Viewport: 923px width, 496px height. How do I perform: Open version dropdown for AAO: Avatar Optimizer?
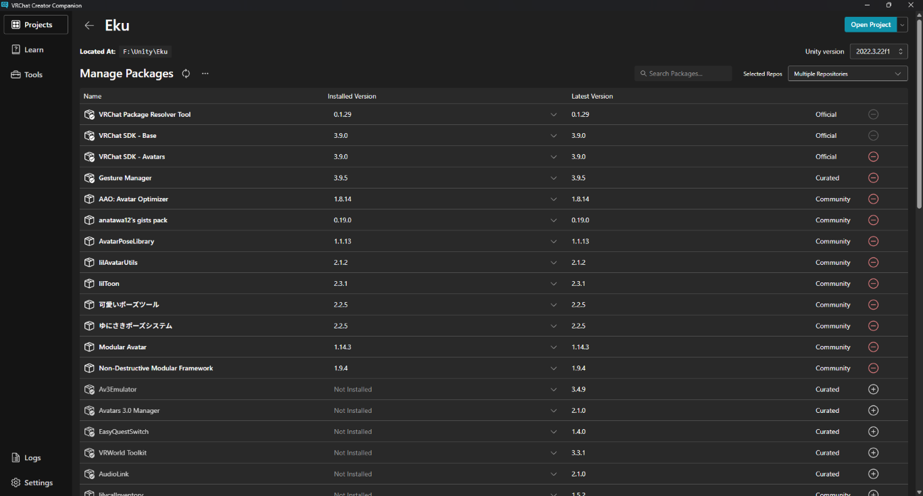tap(554, 199)
